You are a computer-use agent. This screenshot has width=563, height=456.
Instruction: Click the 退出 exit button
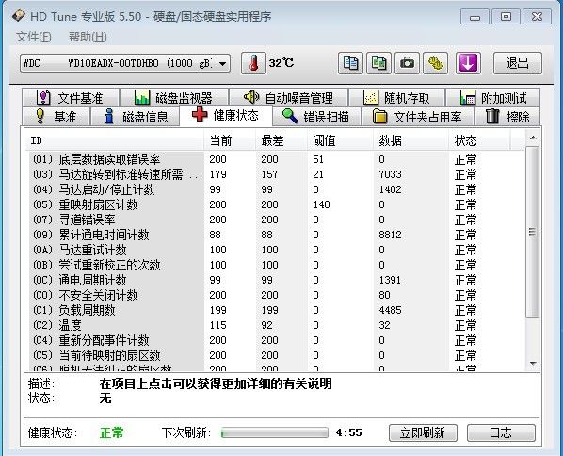point(518,63)
